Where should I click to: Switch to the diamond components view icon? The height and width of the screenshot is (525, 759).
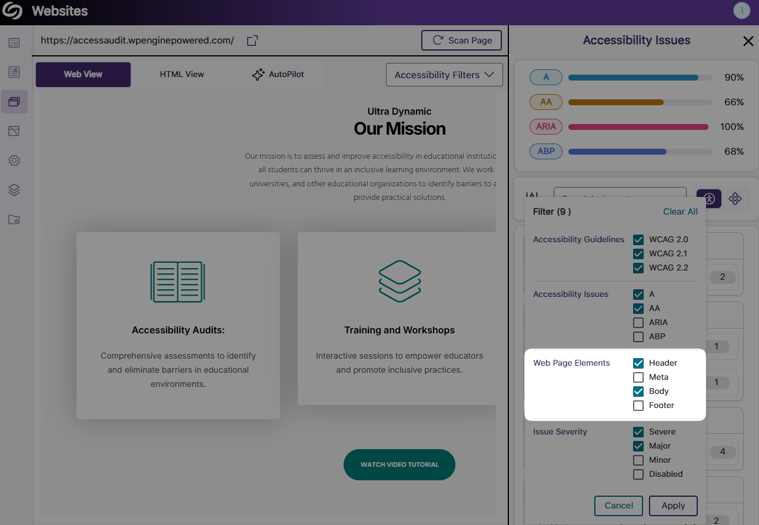tap(735, 199)
